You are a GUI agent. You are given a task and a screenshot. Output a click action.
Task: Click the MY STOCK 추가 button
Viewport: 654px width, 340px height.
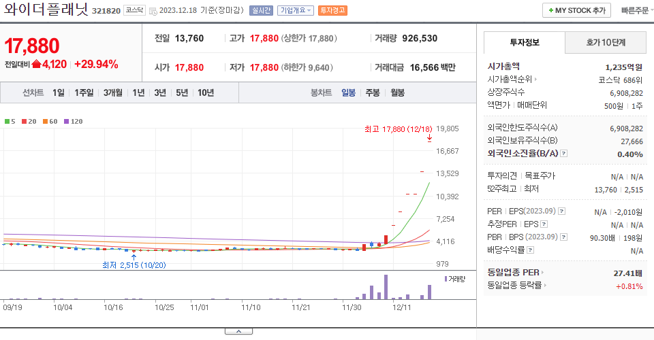pos(576,10)
